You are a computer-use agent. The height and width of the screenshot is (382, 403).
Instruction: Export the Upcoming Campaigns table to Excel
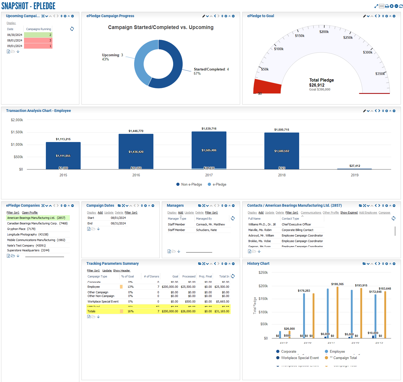pyautogui.click(x=8, y=51)
